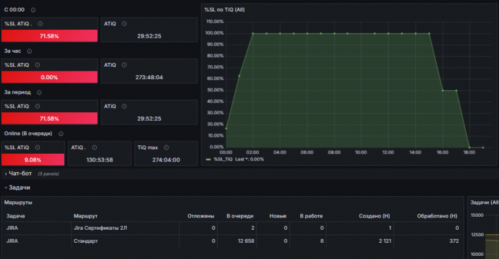Click the 'Стандарт' route table row
499x259 pixels.
(x=233, y=241)
